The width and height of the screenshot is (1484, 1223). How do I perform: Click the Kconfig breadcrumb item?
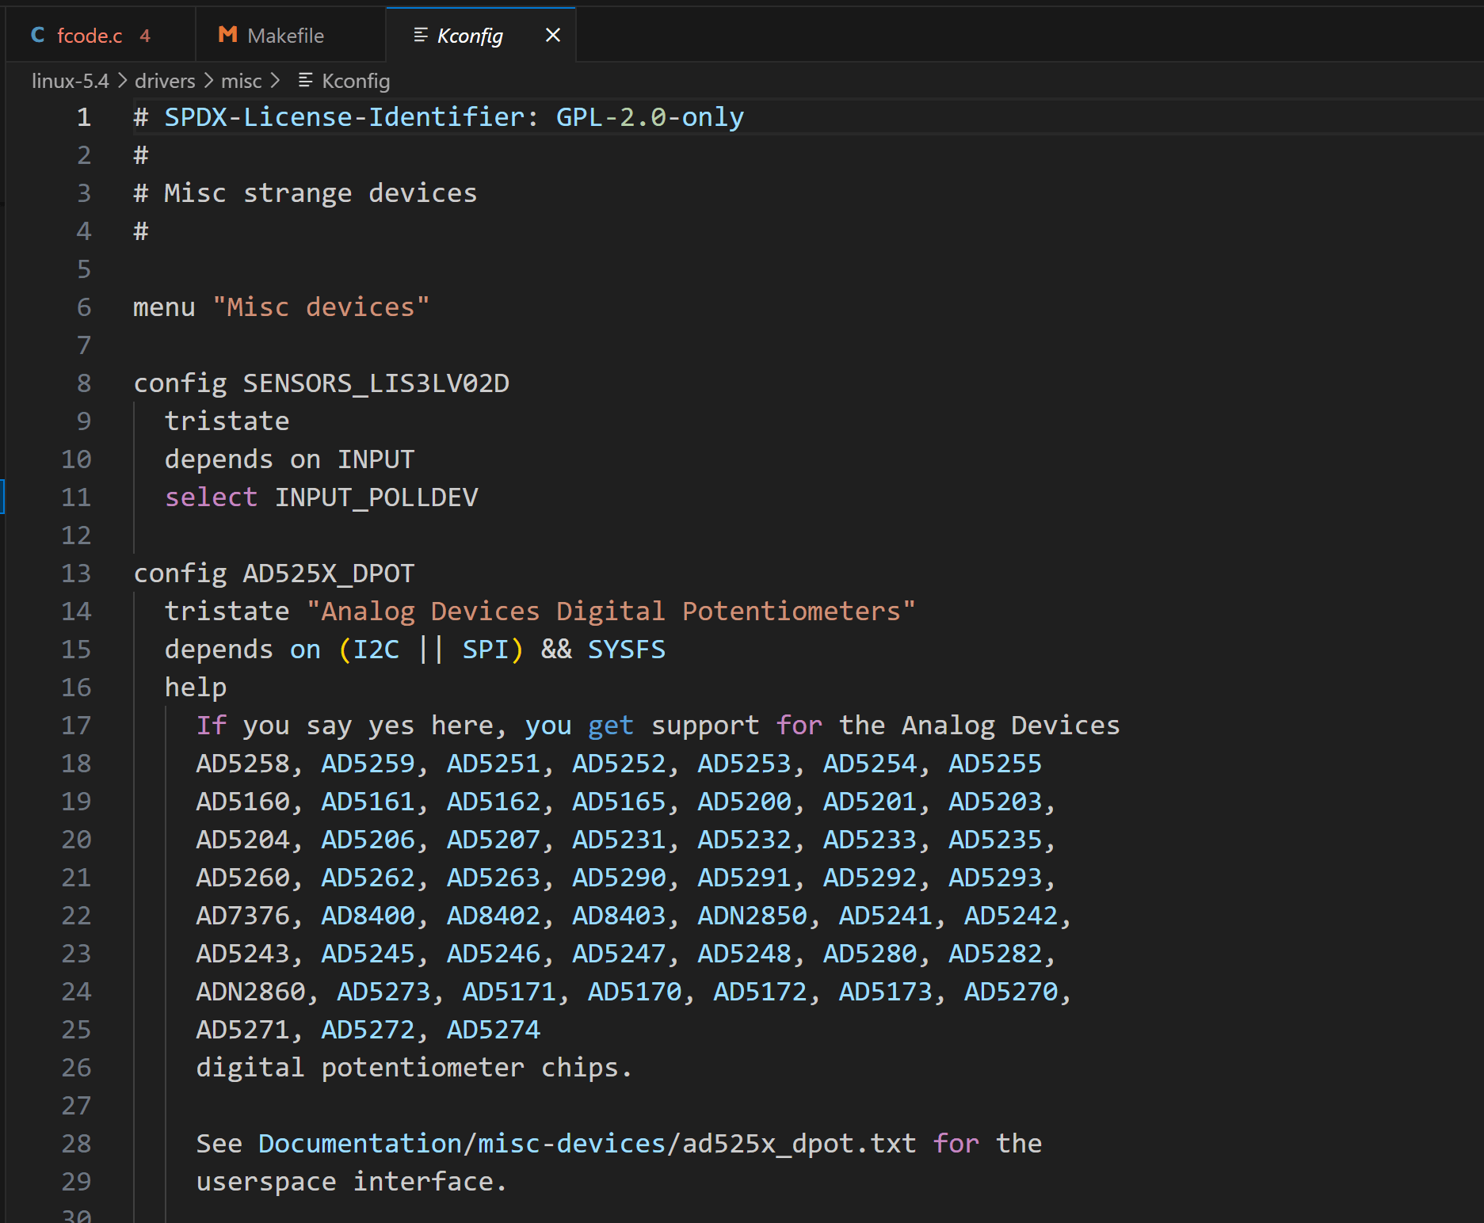pos(356,81)
